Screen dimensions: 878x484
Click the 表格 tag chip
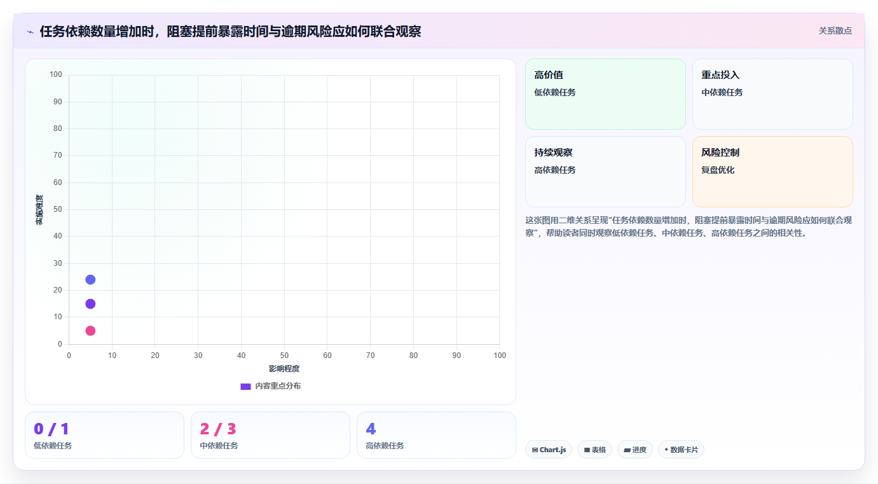click(x=594, y=450)
